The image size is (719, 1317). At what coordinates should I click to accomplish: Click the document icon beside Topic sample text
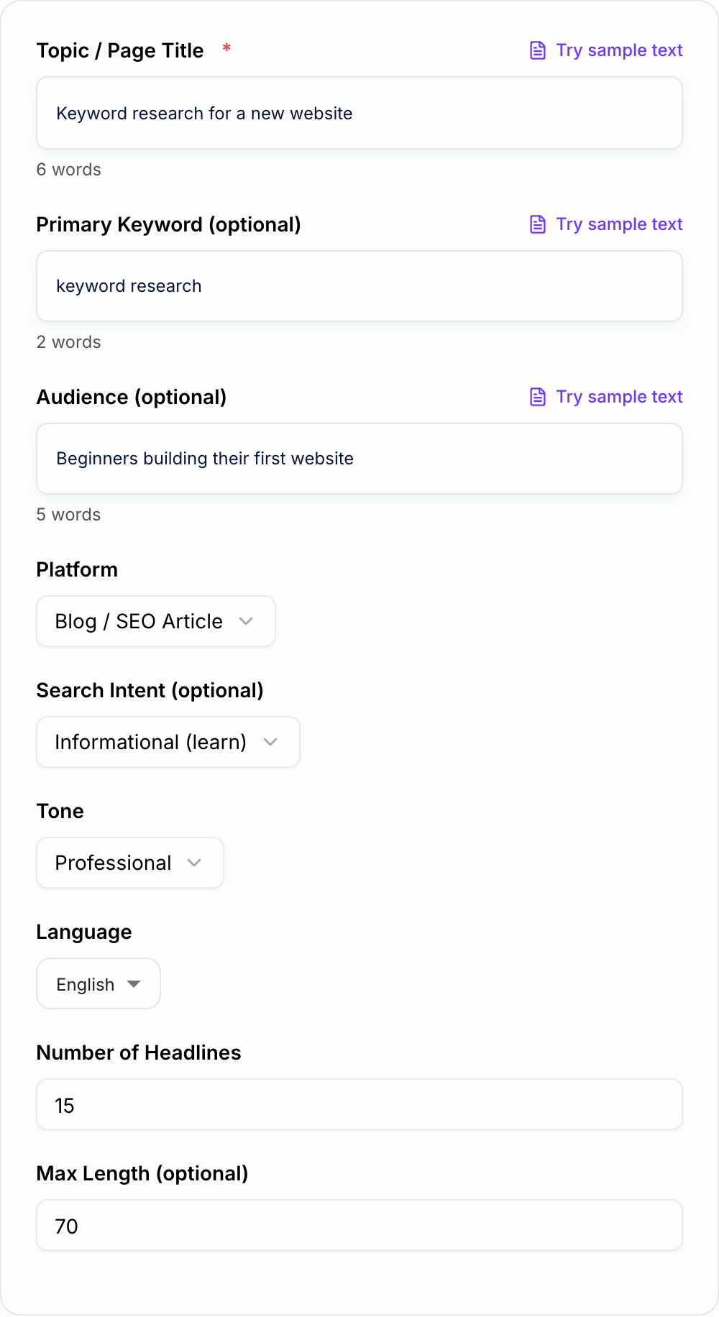(x=538, y=50)
